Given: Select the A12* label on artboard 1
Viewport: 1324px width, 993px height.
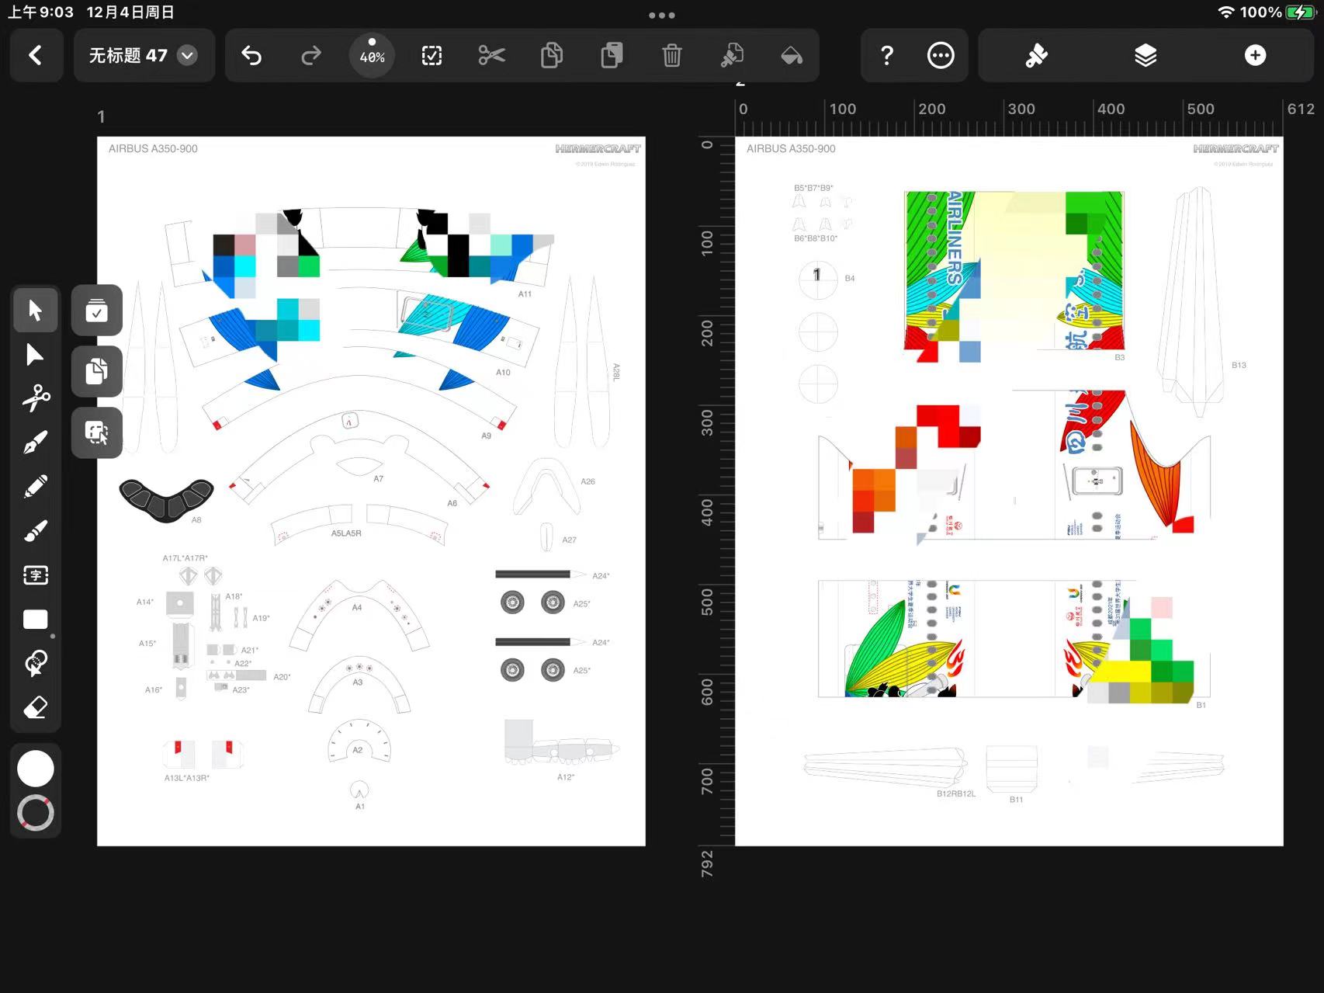Looking at the screenshot, I should coord(566,777).
